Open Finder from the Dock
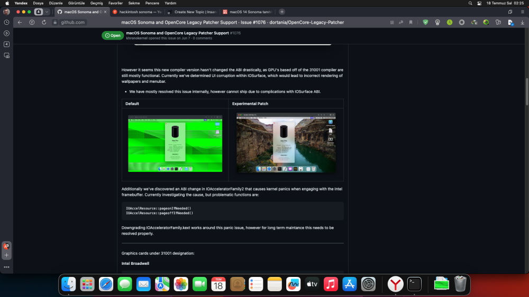The width and height of the screenshot is (529, 297). (x=68, y=284)
